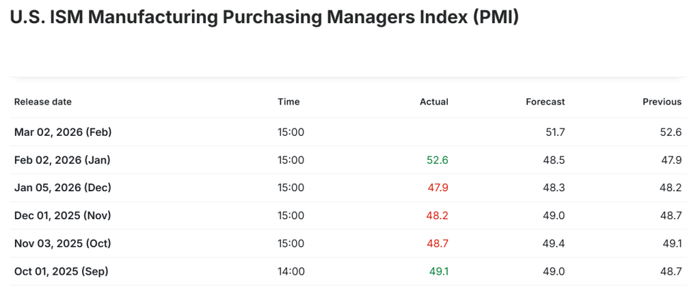Choose the Oct 01, 2025 (Sep) release date
Viewport: 700px width, 291px height.
[x=62, y=271]
